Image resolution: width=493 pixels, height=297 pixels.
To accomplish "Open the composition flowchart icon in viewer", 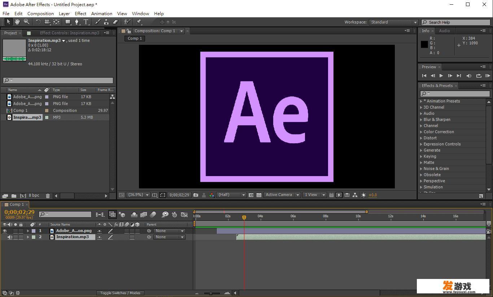I will 355,195.
